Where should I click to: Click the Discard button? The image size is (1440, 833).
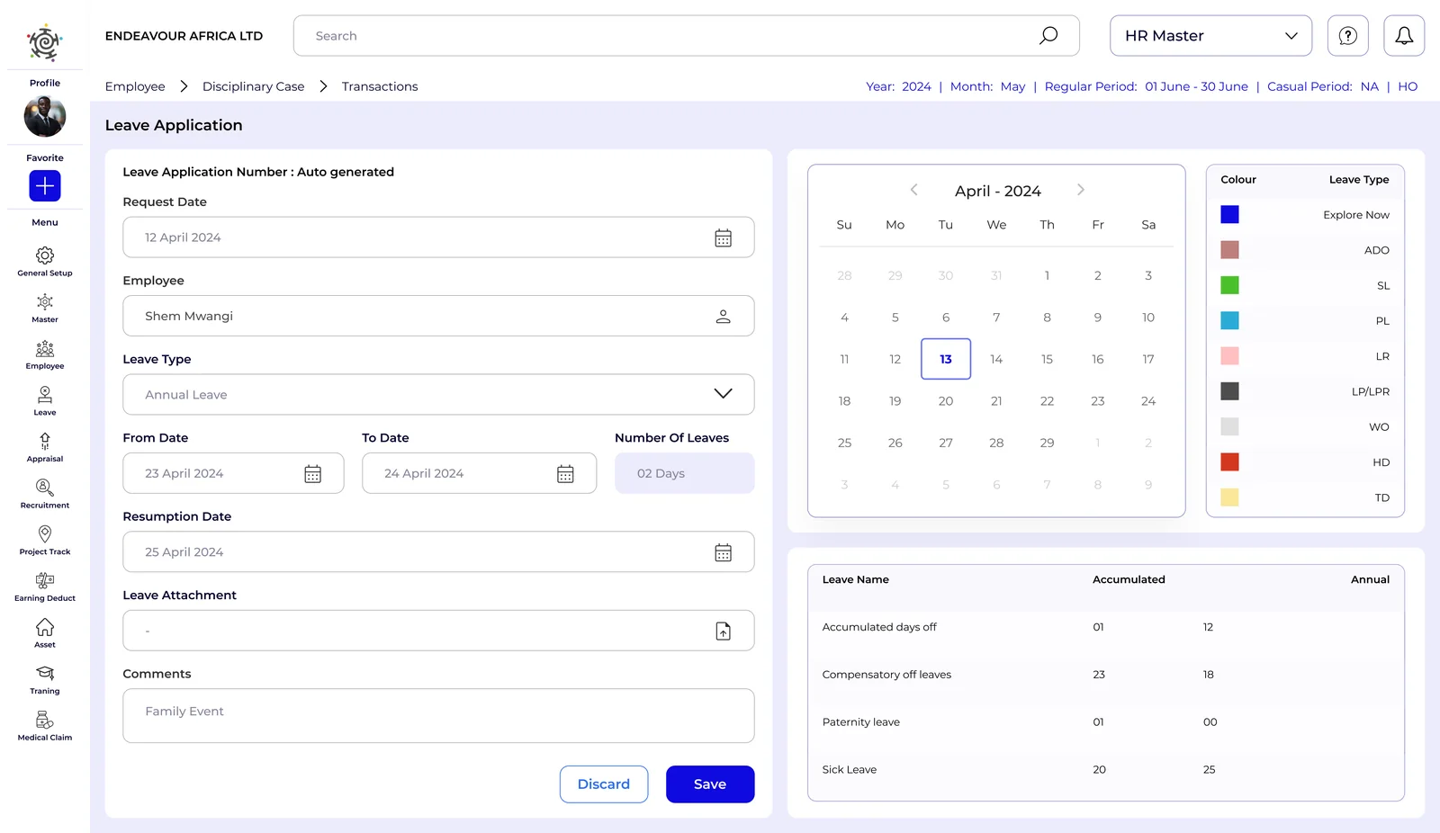click(604, 784)
